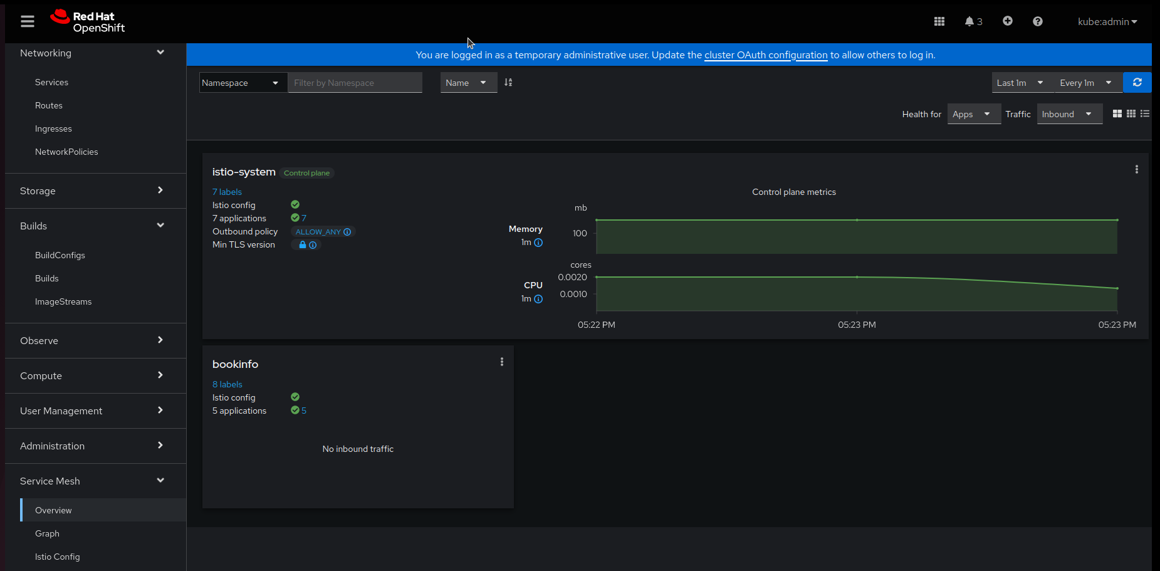Image resolution: width=1160 pixels, height=571 pixels.
Task: Open the BuildConfigs page
Action: [60, 255]
